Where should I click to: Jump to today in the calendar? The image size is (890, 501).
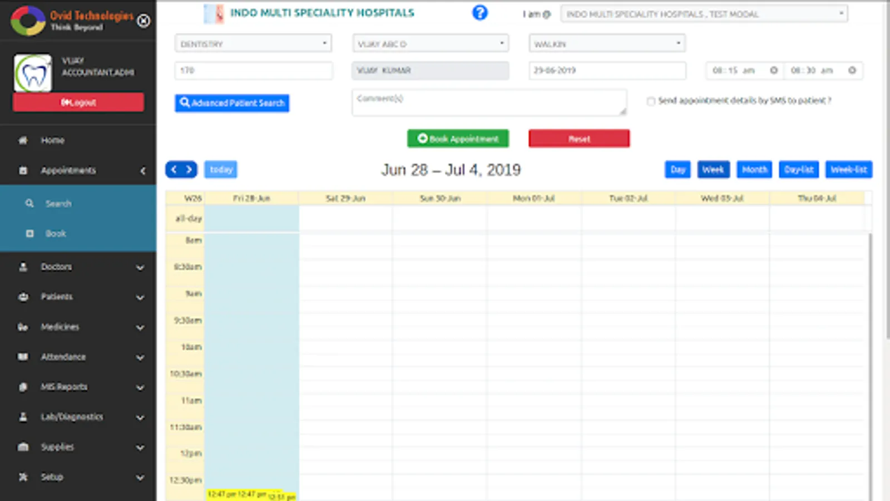point(221,170)
